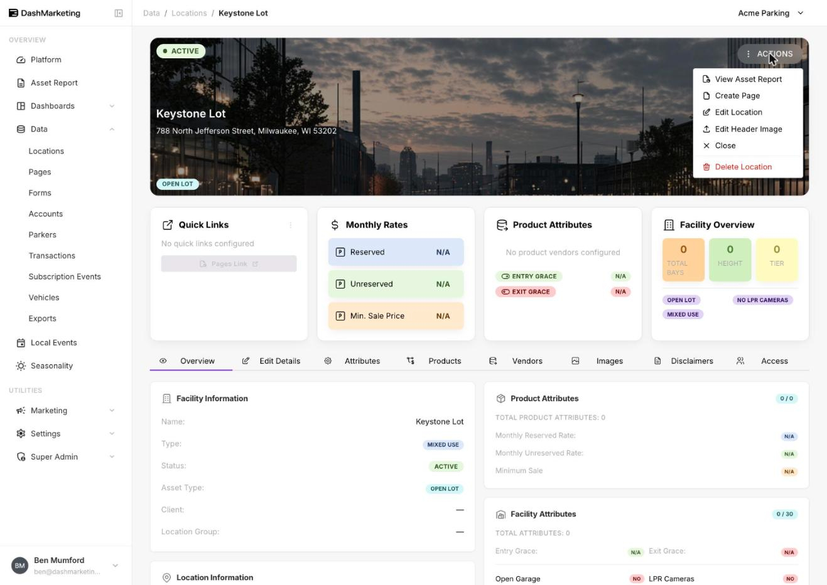Collapse the sidebar panel icon

pyautogui.click(x=119, y=13)
